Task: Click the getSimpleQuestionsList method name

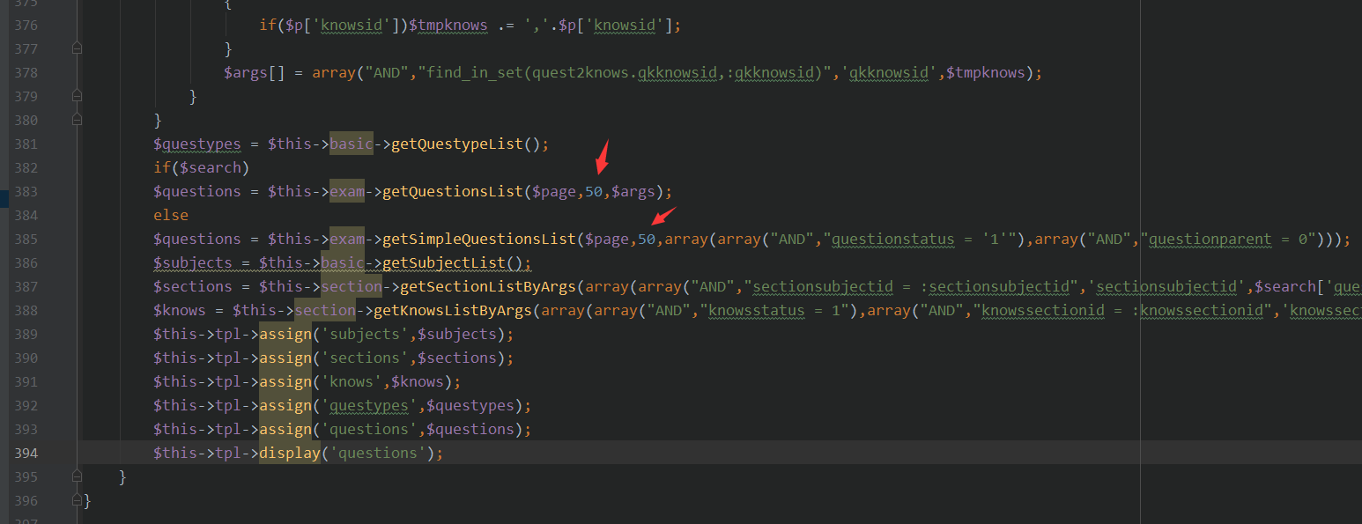Action: click(478, 239)
